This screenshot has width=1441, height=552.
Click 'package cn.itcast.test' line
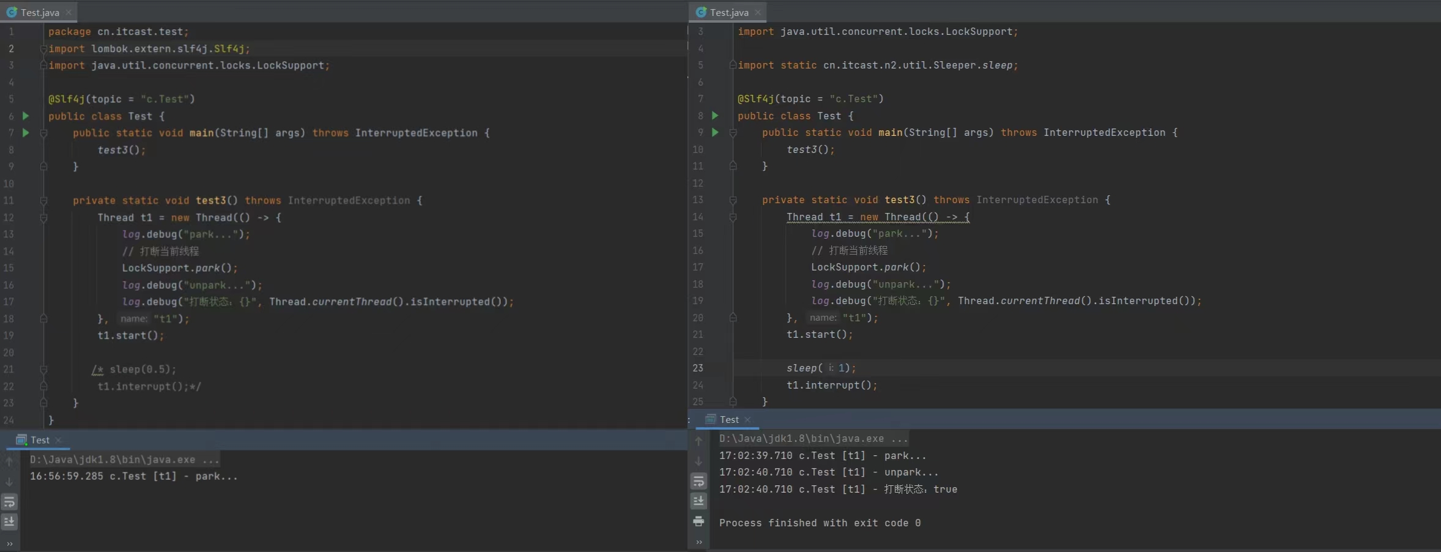(119, 31)
